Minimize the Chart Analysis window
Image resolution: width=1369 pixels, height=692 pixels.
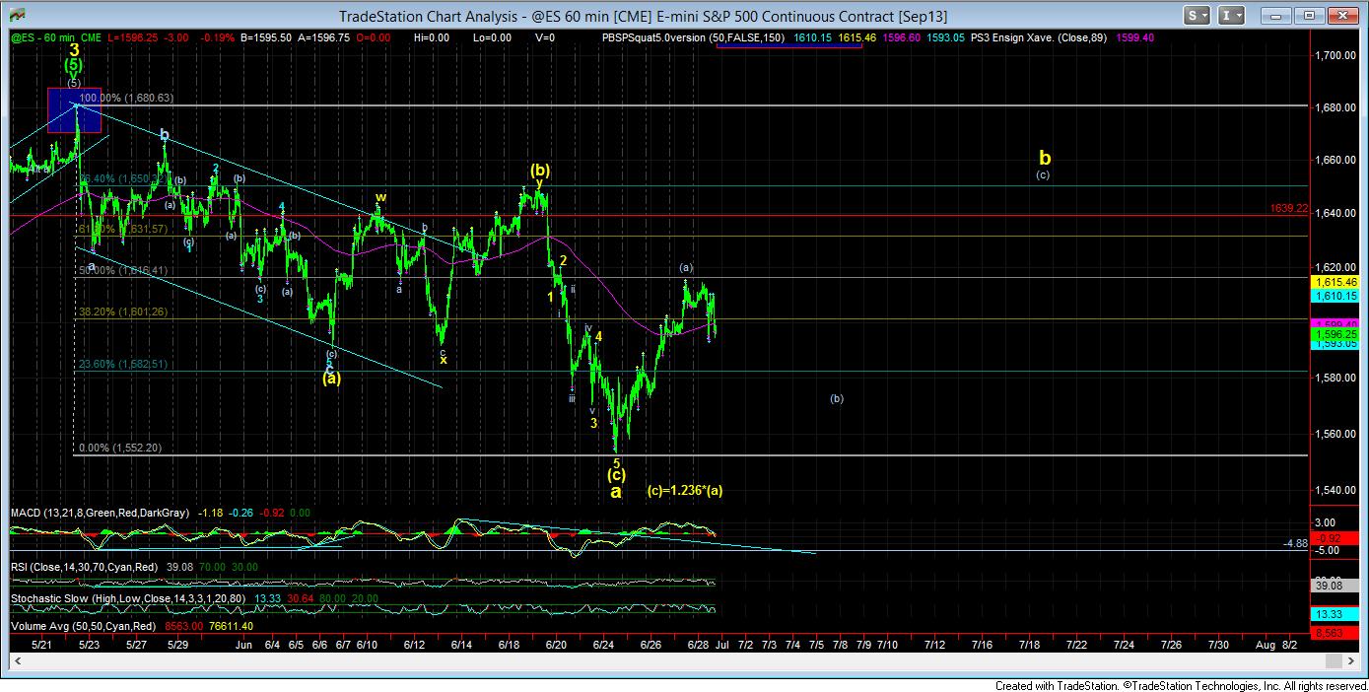coord(1276,15)
